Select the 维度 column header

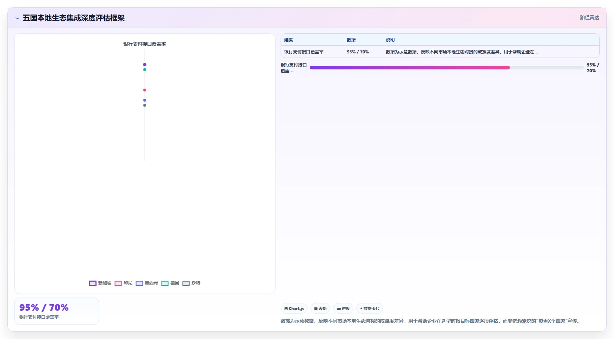[x=289, y=40]
